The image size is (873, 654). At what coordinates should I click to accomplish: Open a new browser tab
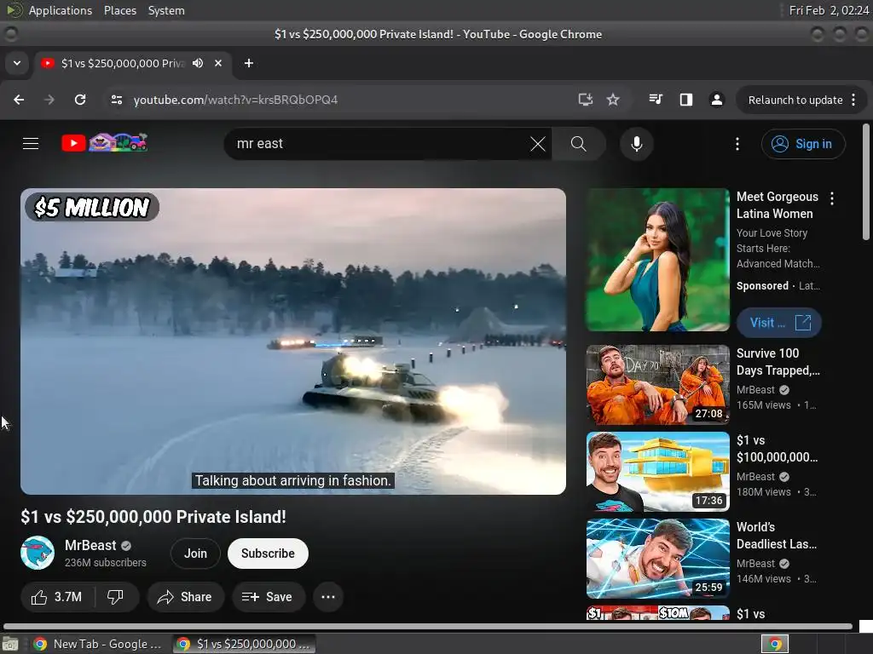(249, 63)
